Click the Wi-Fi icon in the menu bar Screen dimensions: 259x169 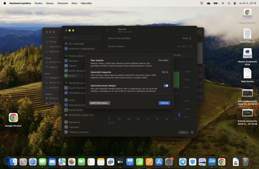click(x=223, y=3)
